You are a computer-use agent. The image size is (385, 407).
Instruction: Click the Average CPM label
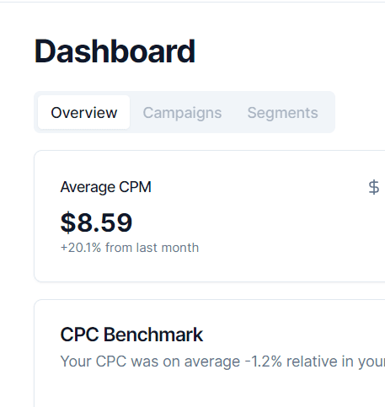pos(106,187)
